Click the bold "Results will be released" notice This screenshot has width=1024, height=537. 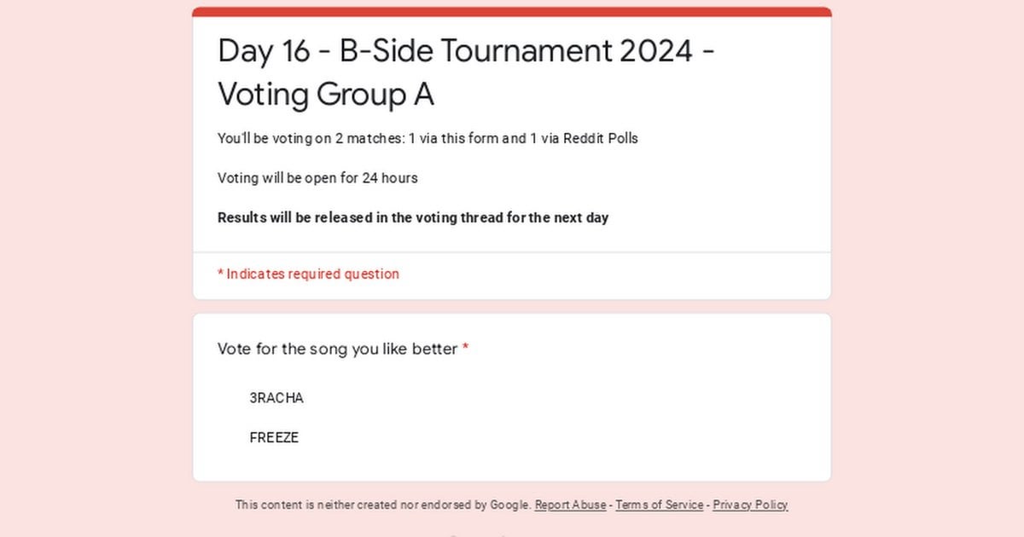click(x=413, y=217)
